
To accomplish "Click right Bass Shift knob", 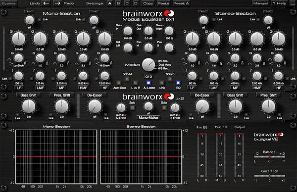I will click(236, 106).
